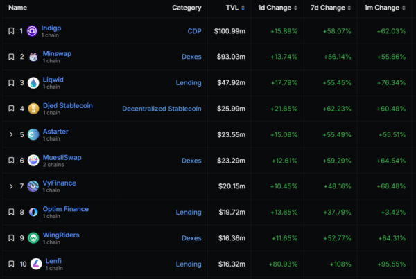Open the CDP category link
This screenshot has height=279, width=416.
[x=194, y=31]
